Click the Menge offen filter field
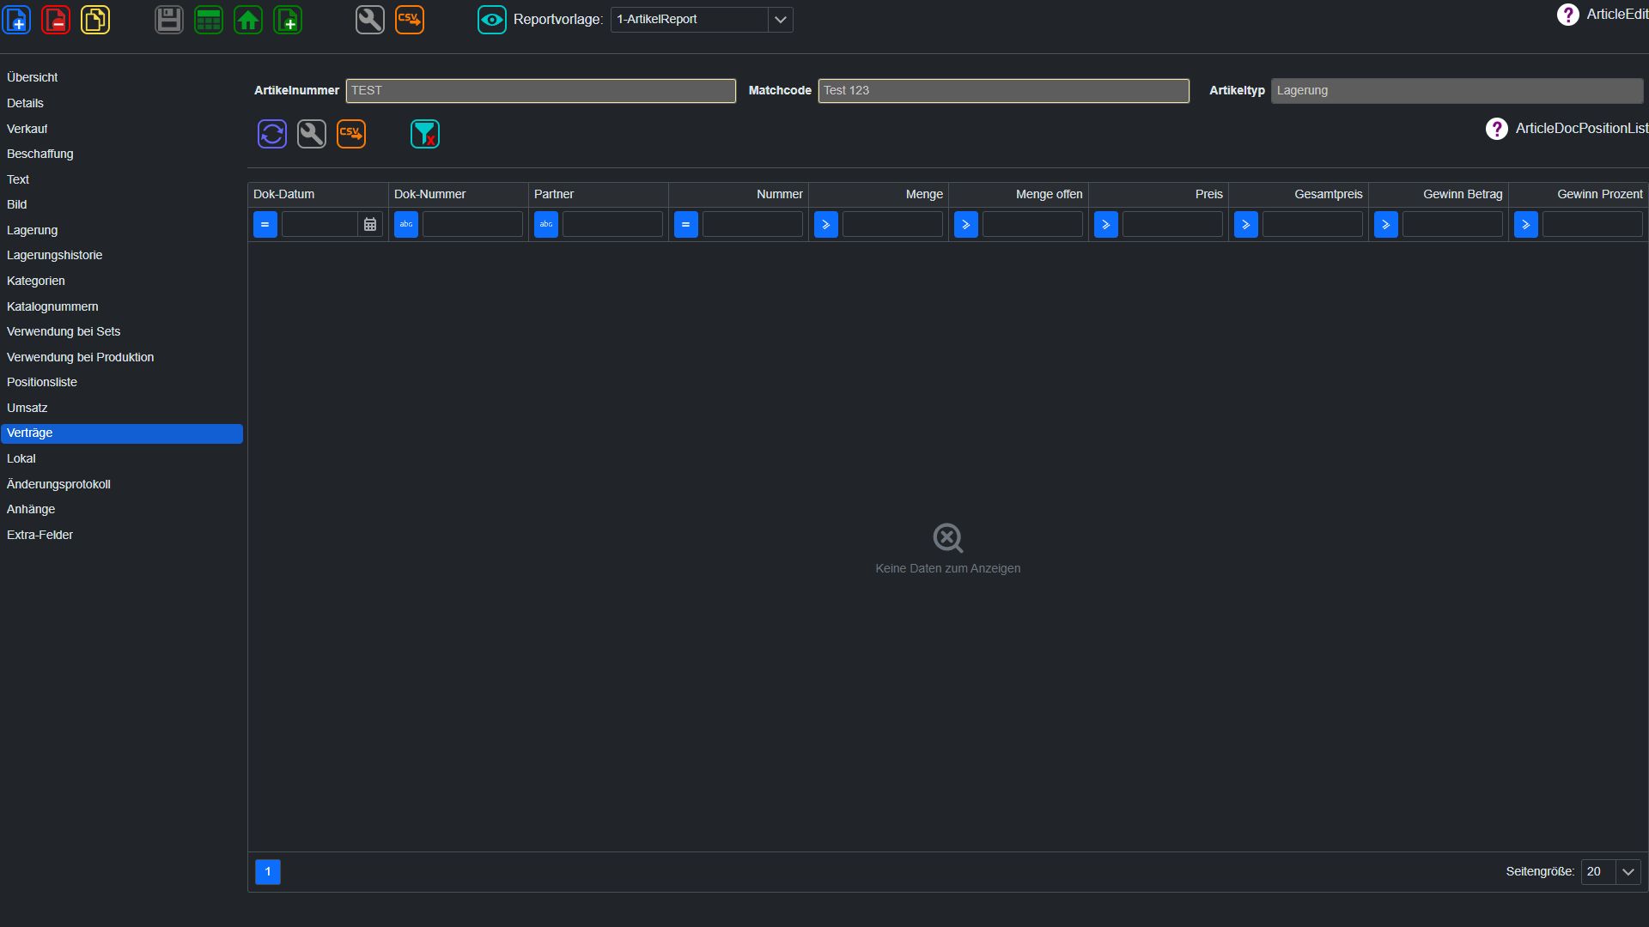The image size is (1649, 927). [1032, 224]
